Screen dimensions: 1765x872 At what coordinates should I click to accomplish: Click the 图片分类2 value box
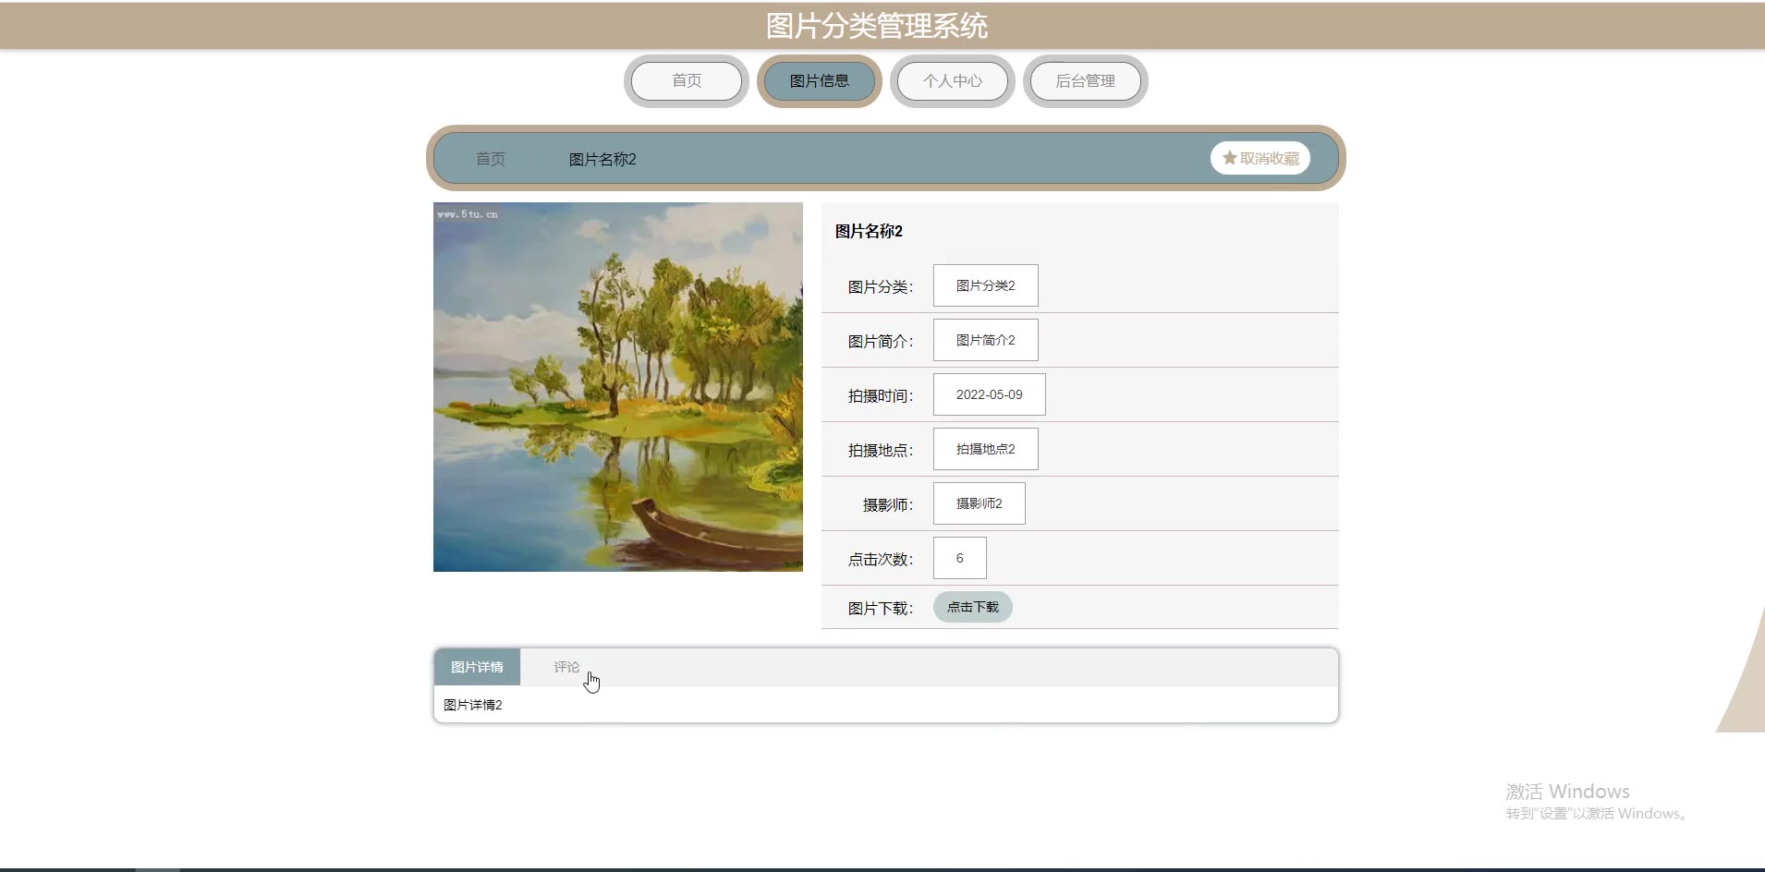[x=985, y=285]
